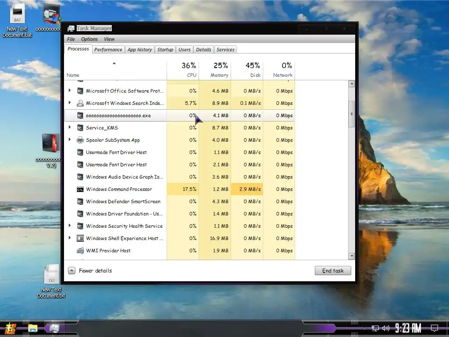Image resolution: width=449 pixels, height=337 pixels.
Task: Expand Windows Shell Experience Host group
Action: click(x=70, y=238)
